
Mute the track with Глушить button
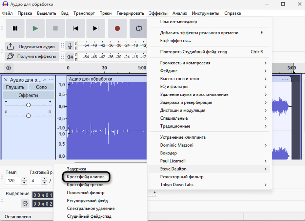coord(15,87)
